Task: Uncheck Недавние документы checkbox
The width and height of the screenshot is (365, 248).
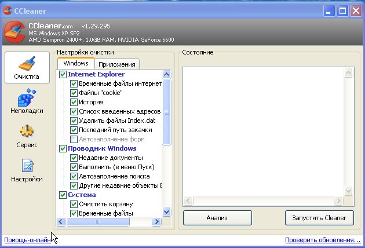Action: click(x=74, y=158)
